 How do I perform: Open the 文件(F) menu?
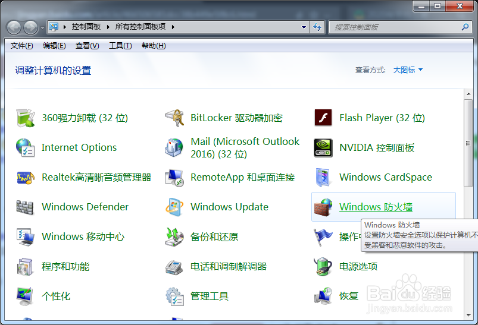pyautogui.click(x=21, y=46)
